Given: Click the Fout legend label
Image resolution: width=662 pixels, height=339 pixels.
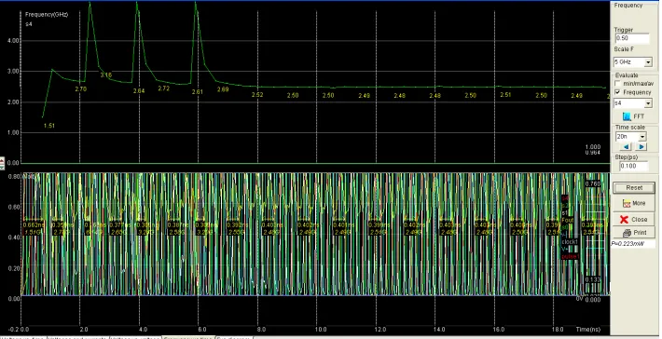Looking at the screenshot, I should [568, 220].
